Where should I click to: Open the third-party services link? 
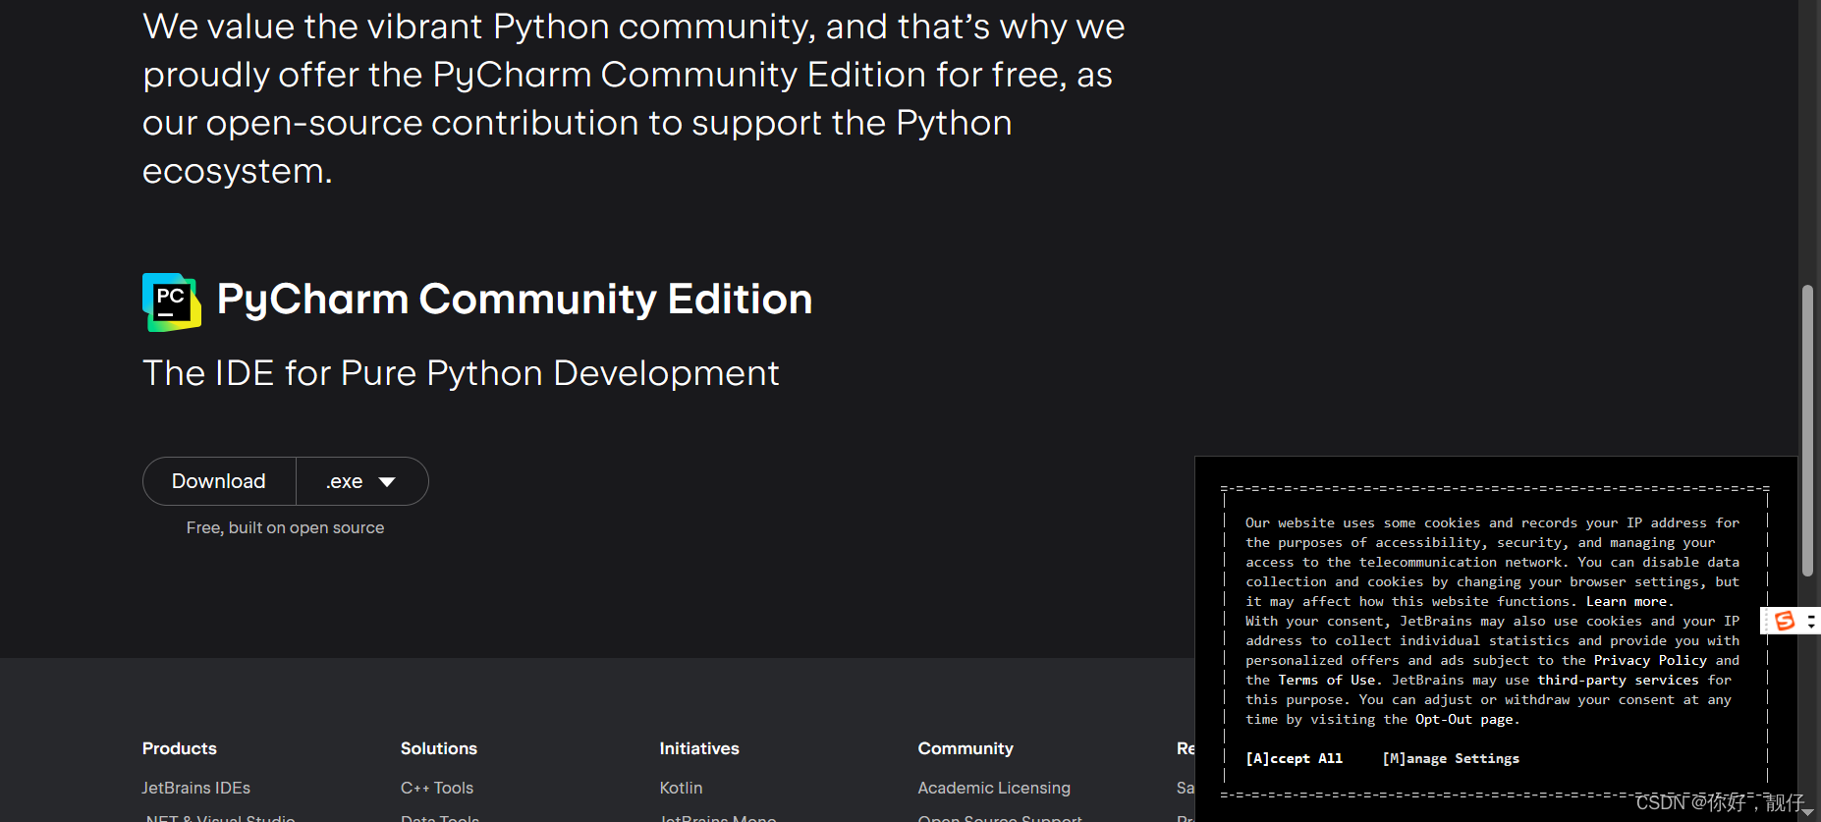click(x=1618, y=680)
